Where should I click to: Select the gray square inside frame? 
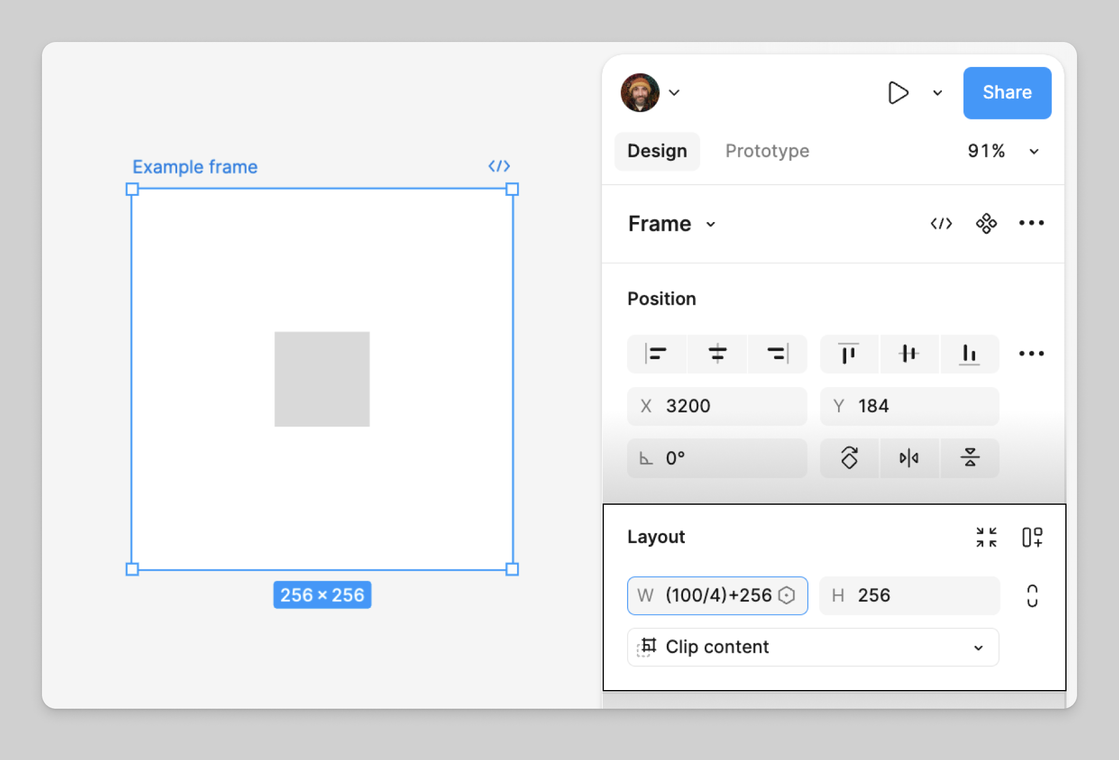[322, 379]
